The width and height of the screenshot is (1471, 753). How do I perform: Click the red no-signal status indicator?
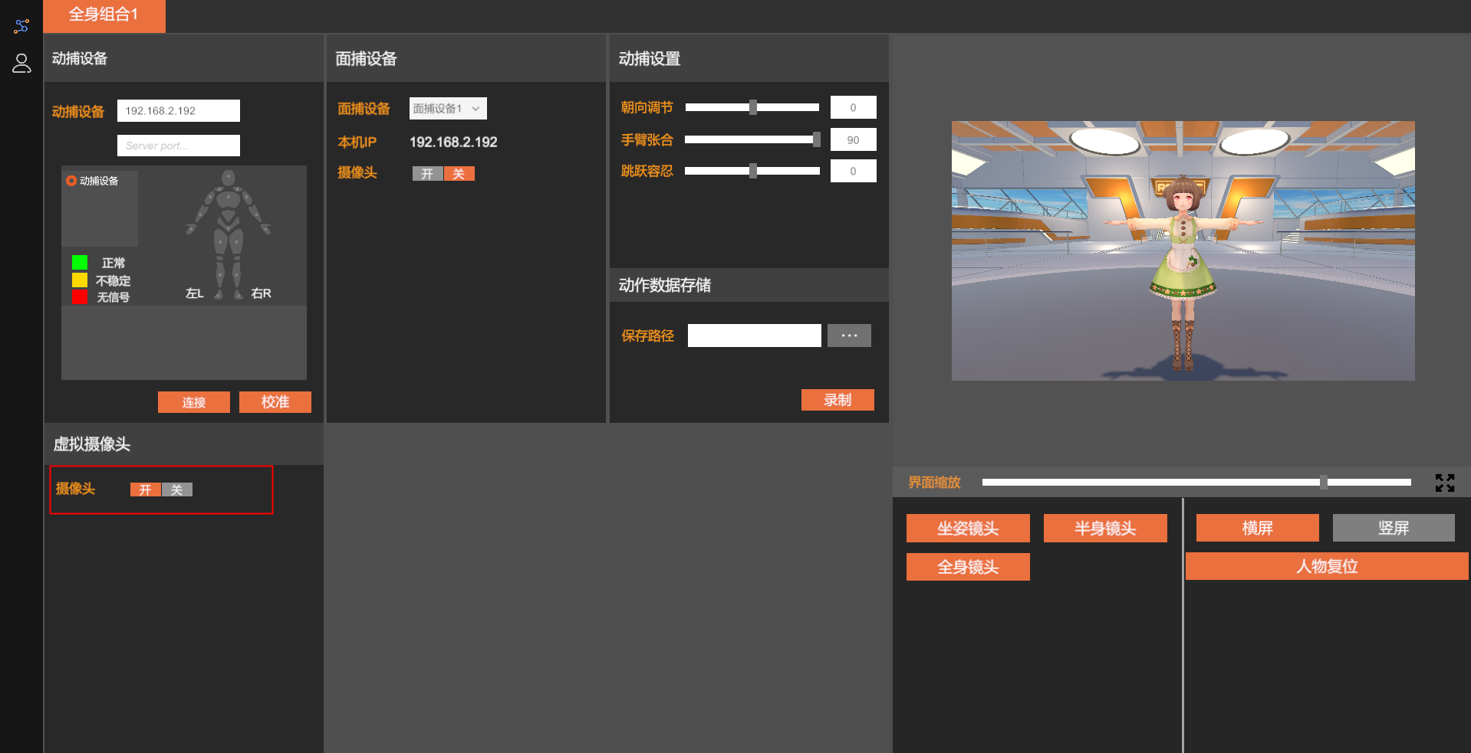[80, 297]
